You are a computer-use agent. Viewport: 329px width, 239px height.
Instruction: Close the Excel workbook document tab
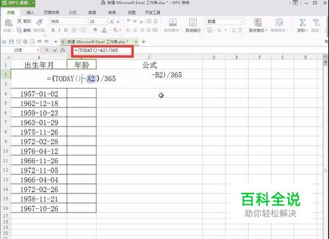136,41
